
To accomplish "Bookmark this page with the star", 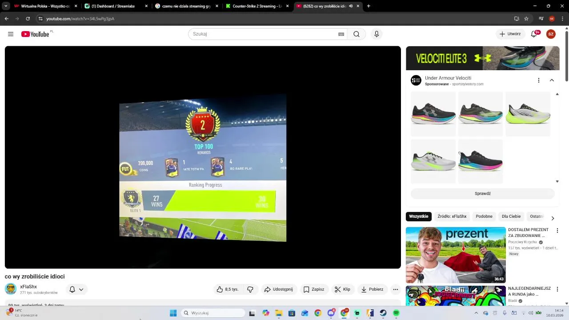I will (x=526, y=19).
